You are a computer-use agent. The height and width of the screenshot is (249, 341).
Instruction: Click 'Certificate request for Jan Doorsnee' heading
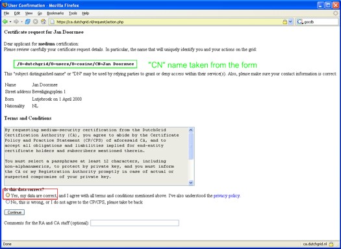[44, 33]
